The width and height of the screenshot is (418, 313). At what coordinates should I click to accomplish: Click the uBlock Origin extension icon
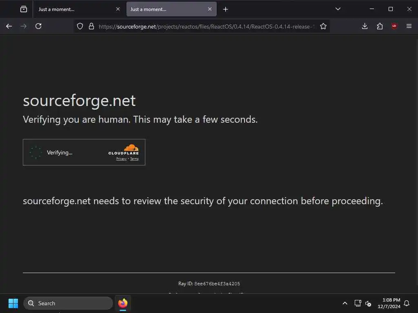(x=394, y=26)
